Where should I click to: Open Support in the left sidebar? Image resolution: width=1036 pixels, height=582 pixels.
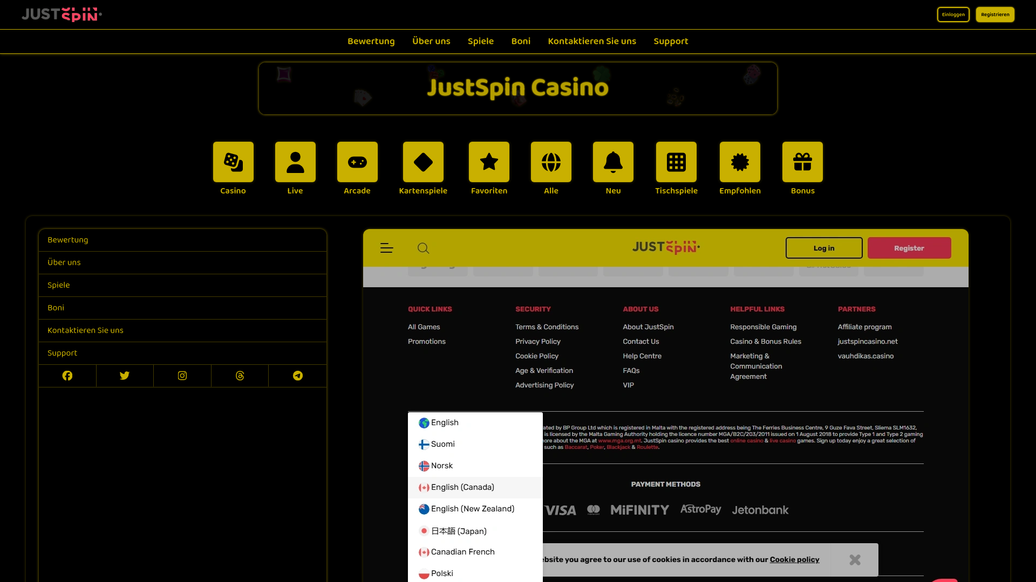(182, 354)
